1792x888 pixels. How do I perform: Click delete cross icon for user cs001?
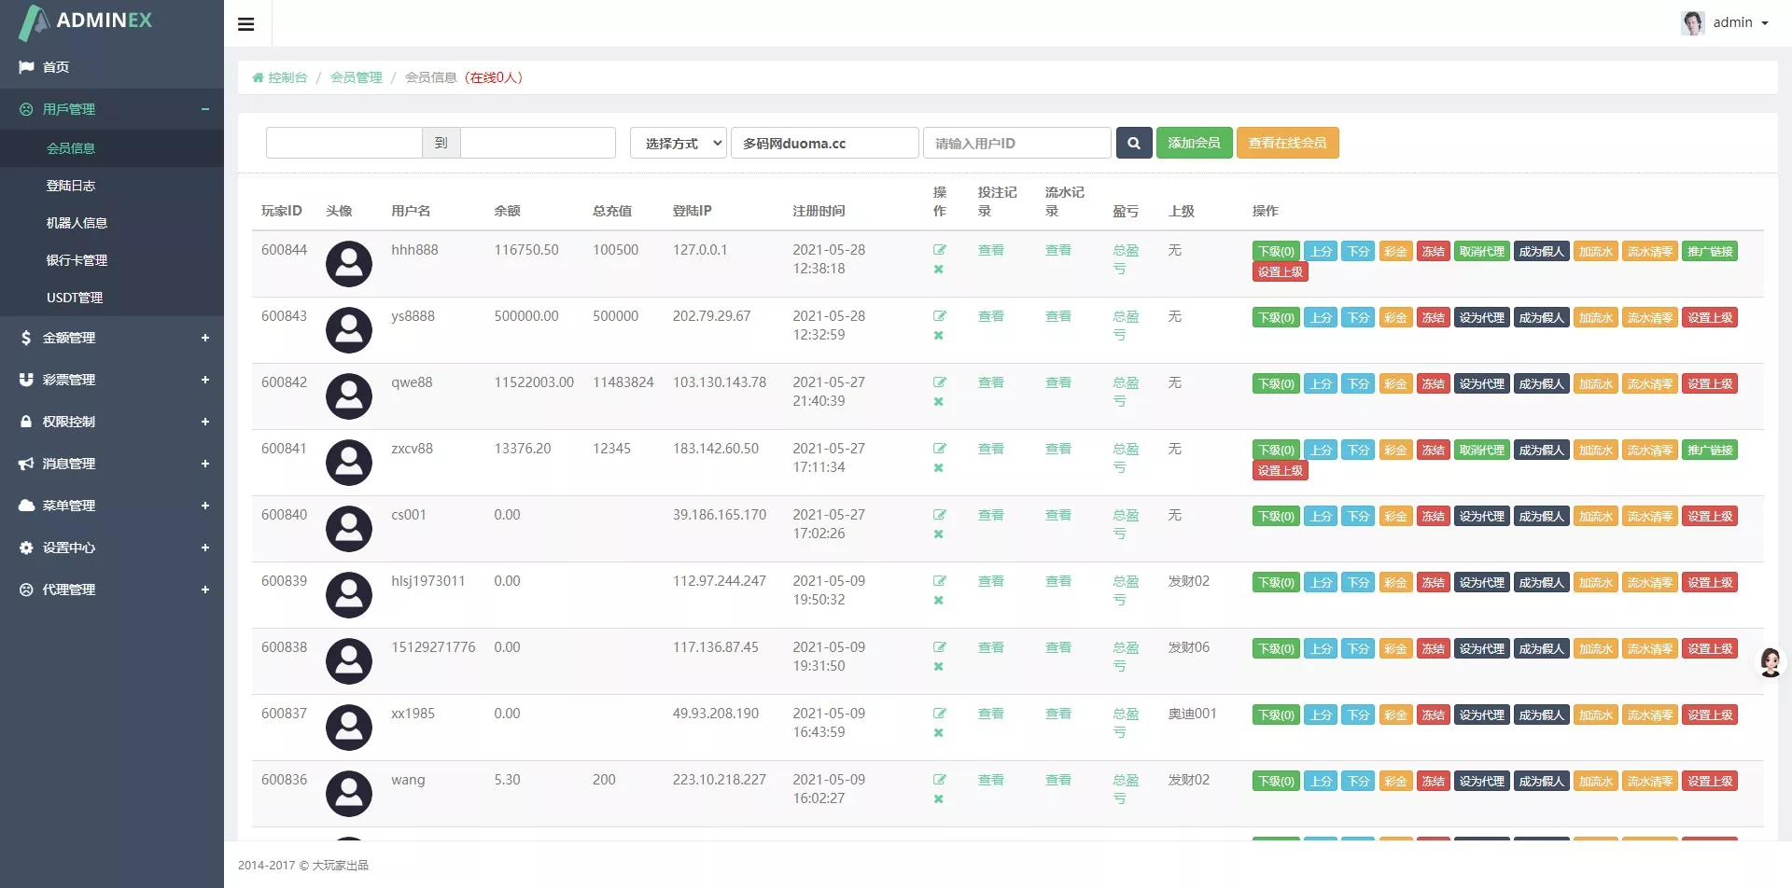tap(938, 534)
